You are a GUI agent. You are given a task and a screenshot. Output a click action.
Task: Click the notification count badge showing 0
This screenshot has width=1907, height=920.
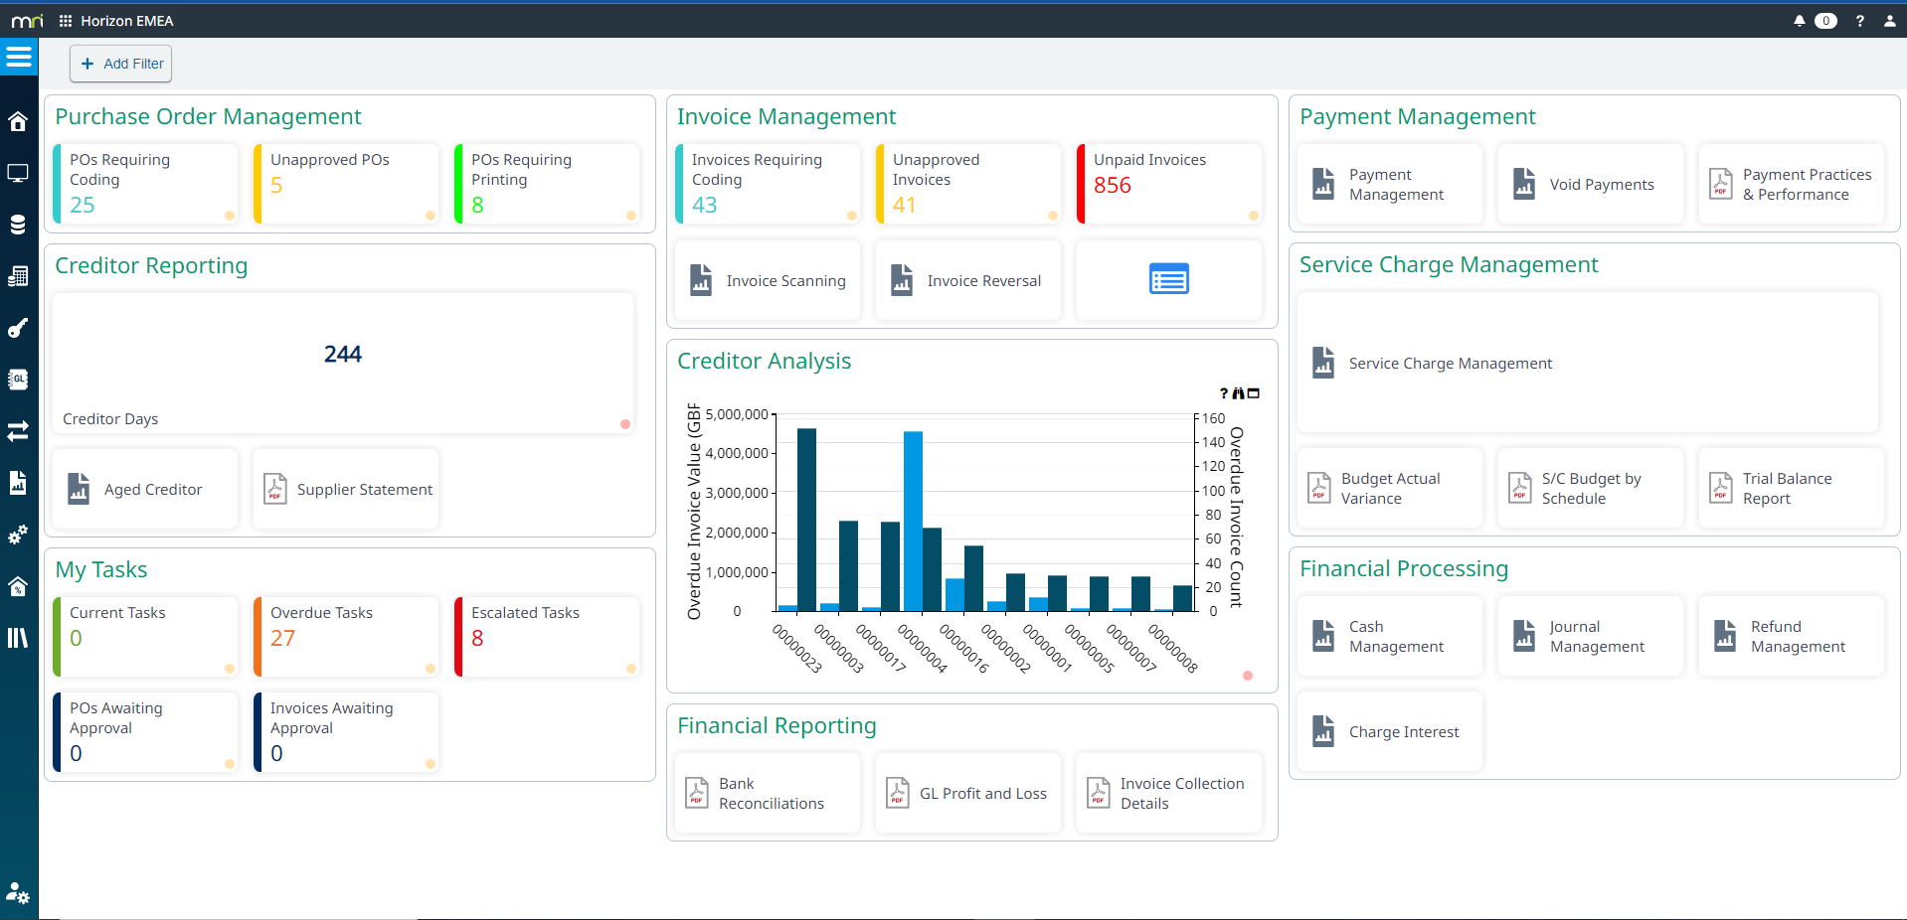click(x=1825, y=20)
